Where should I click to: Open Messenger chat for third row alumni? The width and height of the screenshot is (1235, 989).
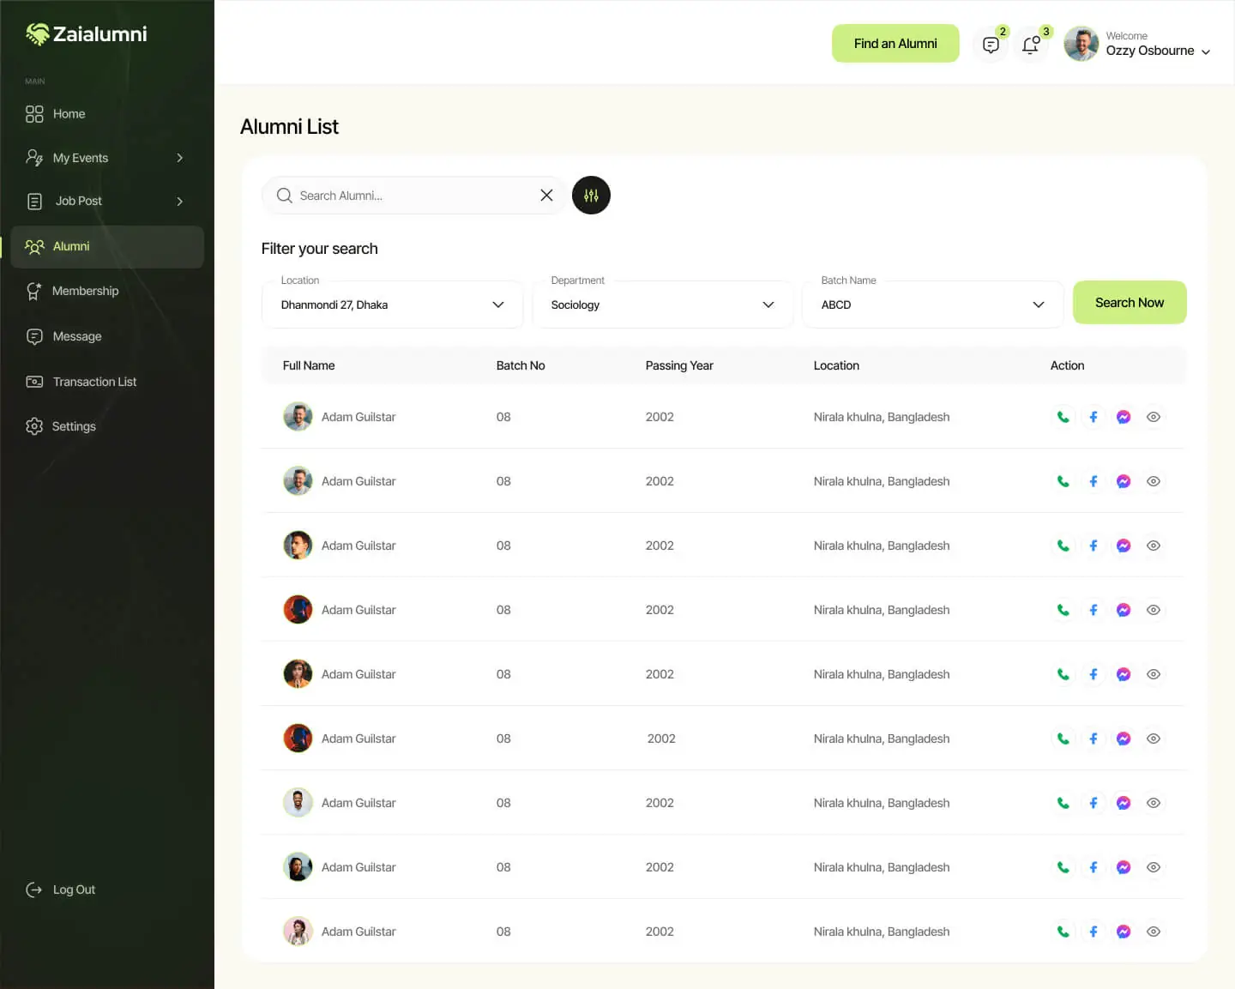tap(1124, 546)
